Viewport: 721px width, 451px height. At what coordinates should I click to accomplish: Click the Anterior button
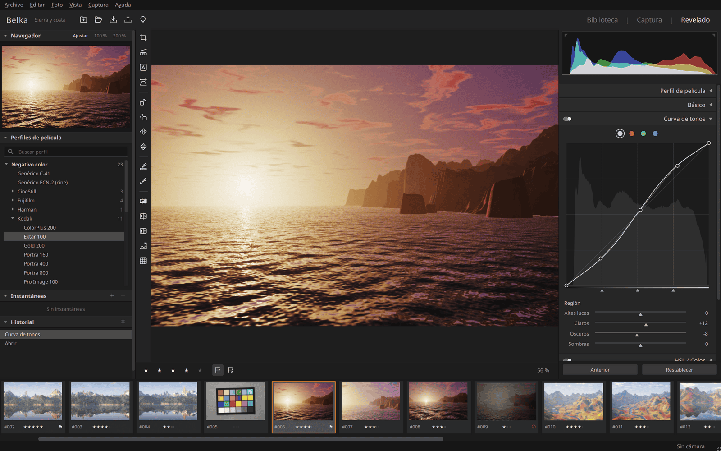[600, 370]
